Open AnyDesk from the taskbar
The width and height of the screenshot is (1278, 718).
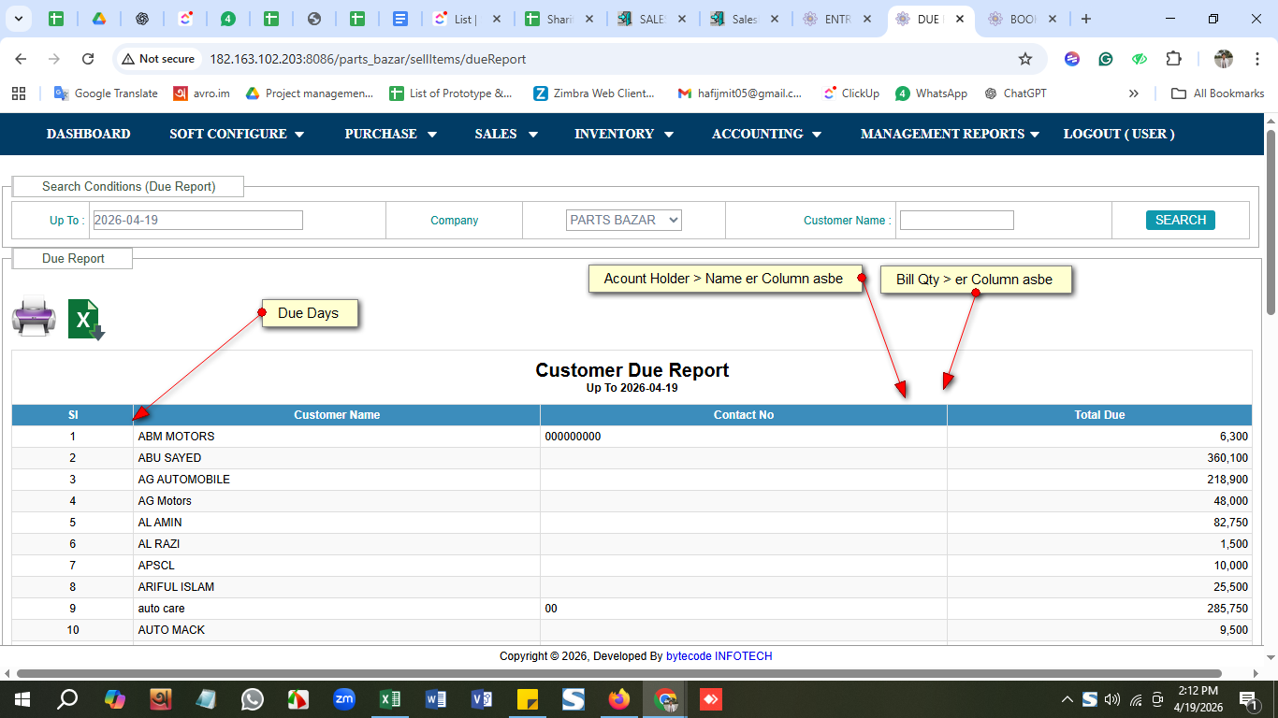coord(711,699)
